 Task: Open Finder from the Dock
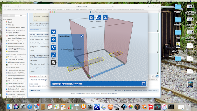pyautogui.click(x=10, y=107)
